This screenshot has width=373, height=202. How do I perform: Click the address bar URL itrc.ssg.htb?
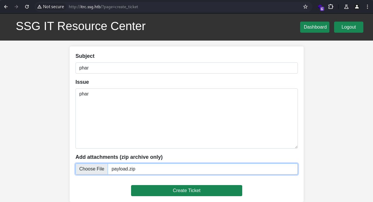pos(103,7)
